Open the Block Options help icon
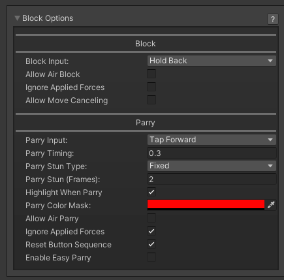The width and height of the screenshot is (284, 280). coord(273,19)
